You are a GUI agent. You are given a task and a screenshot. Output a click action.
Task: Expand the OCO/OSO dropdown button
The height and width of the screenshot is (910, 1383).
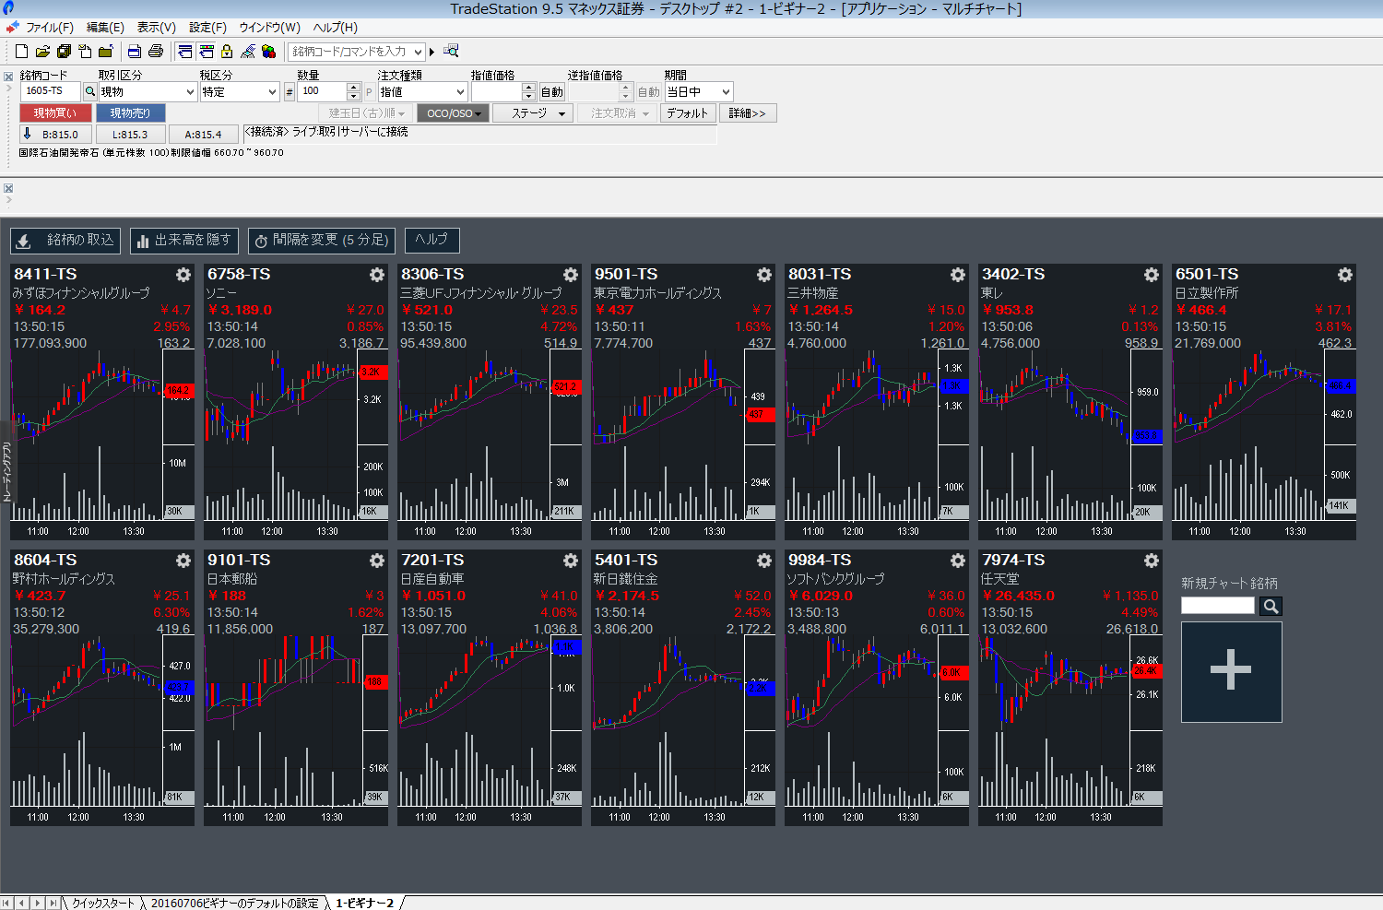453,113
